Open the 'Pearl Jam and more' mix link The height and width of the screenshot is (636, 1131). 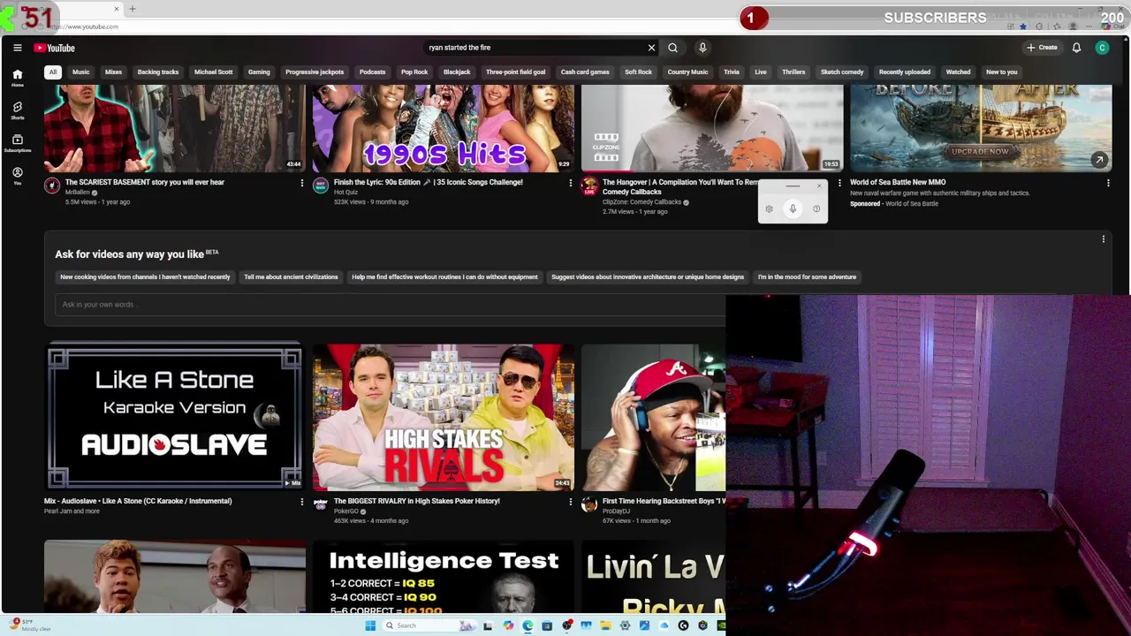[72, 511]
